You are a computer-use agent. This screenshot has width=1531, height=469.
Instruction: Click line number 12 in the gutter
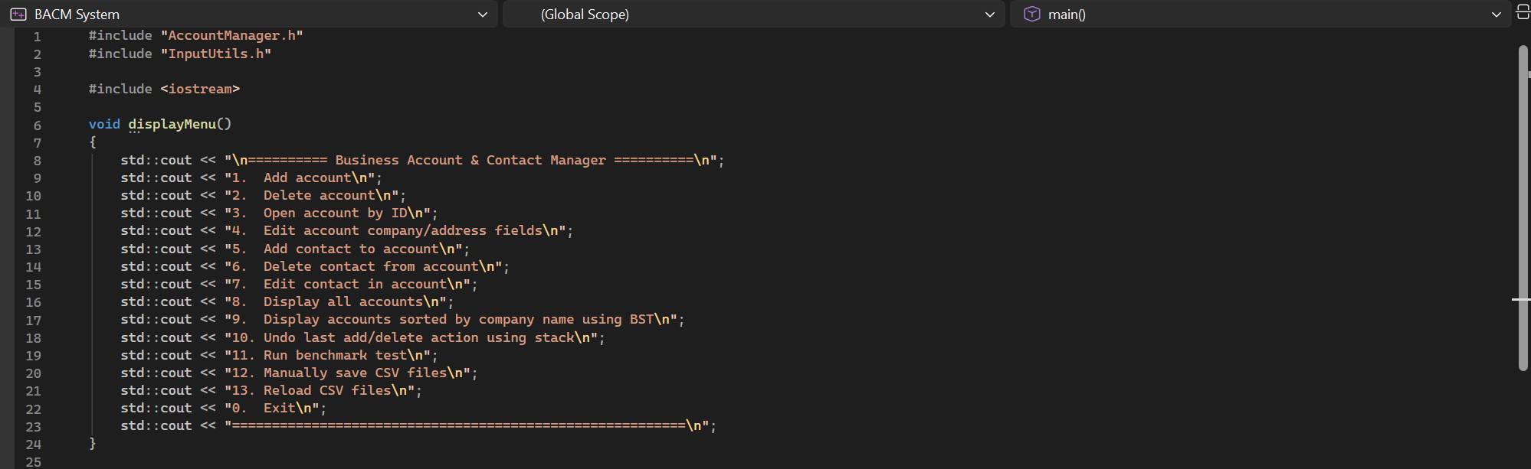point(33,232)
